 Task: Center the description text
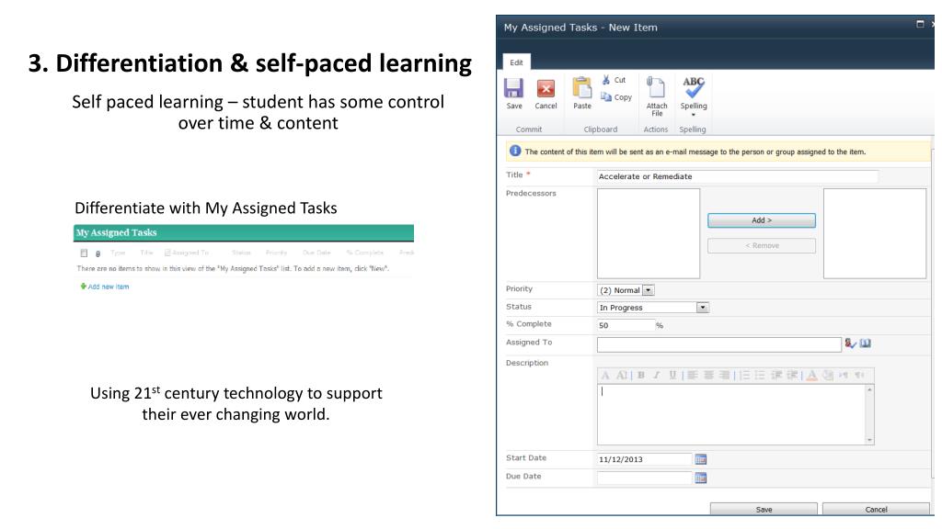click(x=709, y=376)
